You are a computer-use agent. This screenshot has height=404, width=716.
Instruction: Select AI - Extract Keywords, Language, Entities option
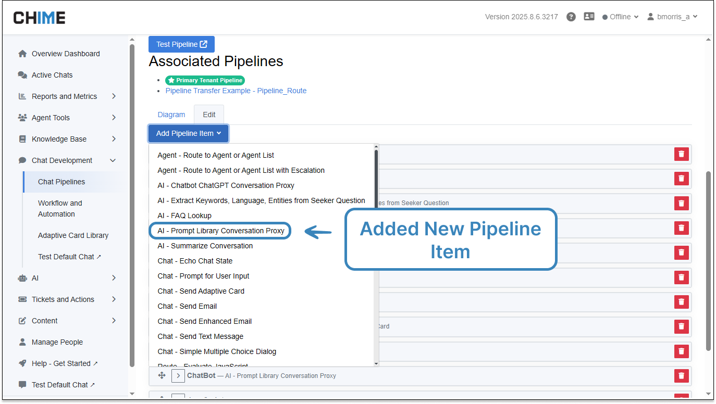(x=262, y=200)
